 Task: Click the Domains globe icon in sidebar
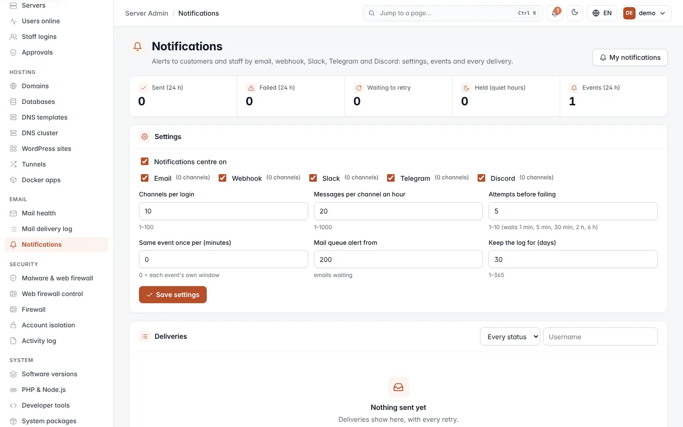[13, 86]
